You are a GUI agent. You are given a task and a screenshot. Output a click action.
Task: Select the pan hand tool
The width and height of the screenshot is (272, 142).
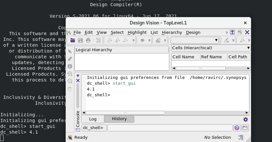pyautogui.click(x=70, y=89)
